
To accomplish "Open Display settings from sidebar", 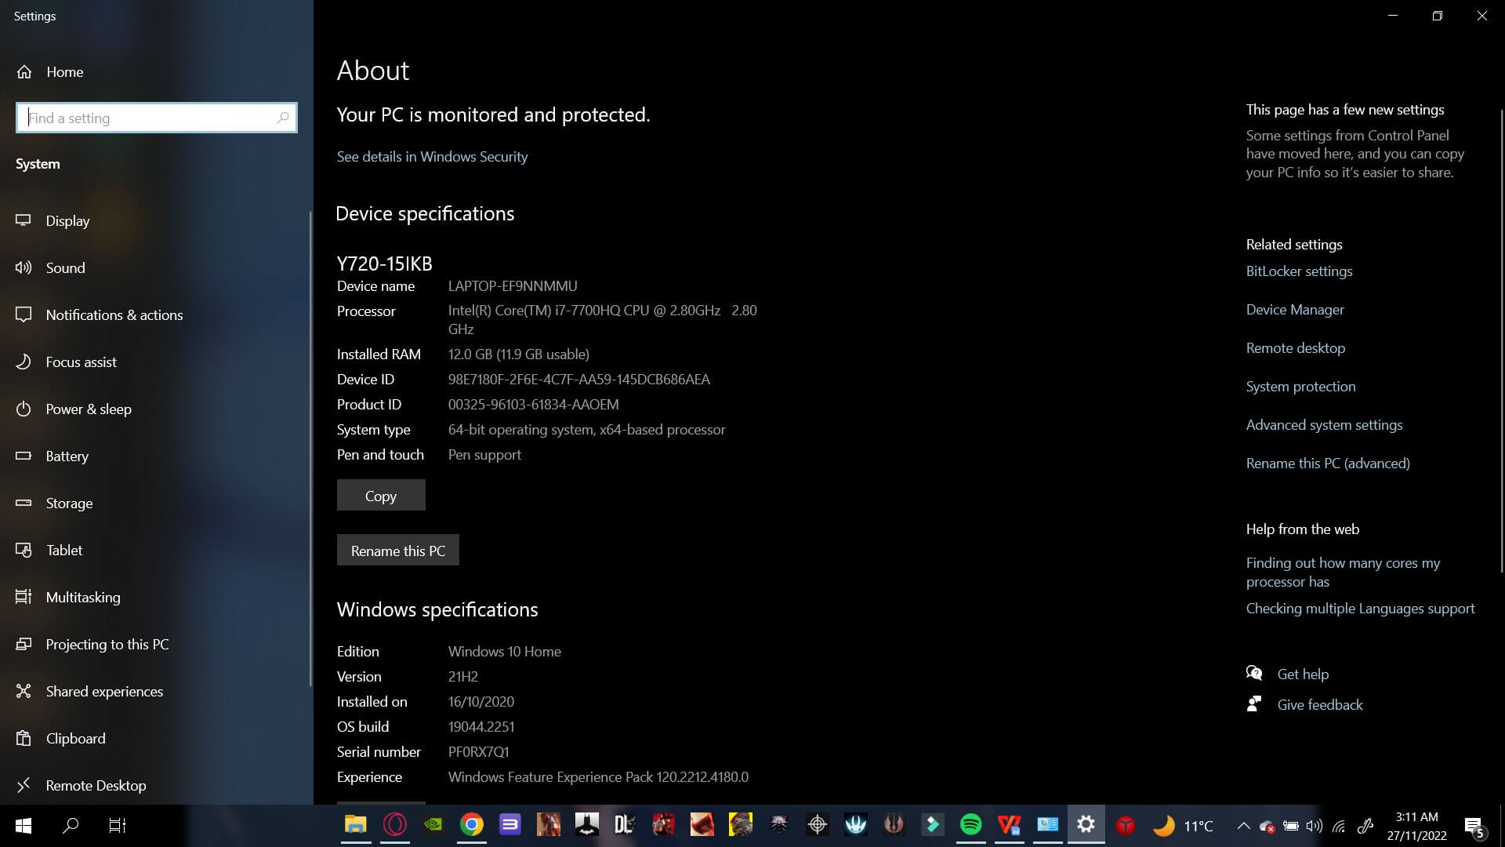I will (67, 220).
